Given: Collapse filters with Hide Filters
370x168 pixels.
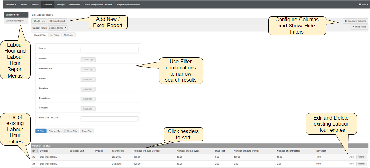Looking at the screenshot, I should coord(359,27).
